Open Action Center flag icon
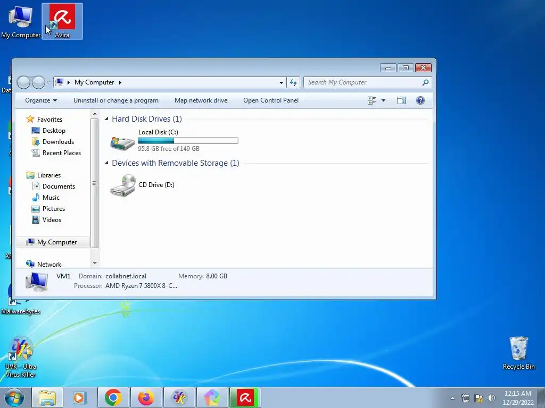The height and width of the screenshot is (408, 545). coord(478,398)
